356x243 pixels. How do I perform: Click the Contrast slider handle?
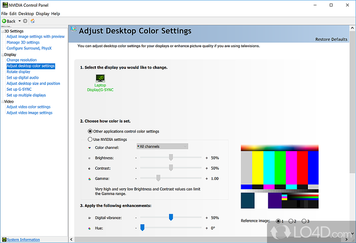[171, 168]
